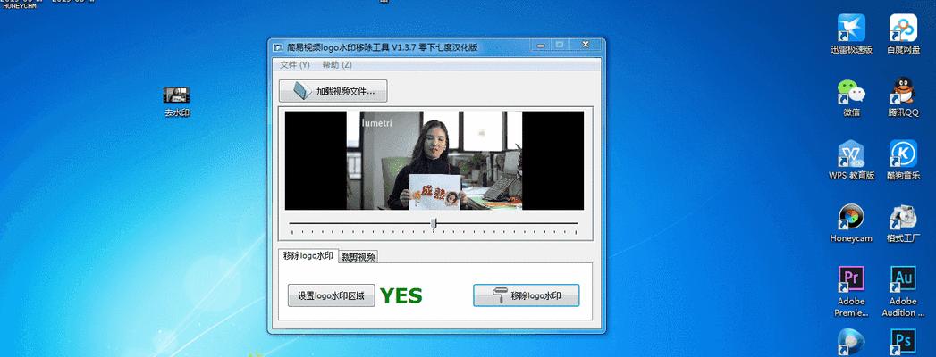Click the 移除logo水印 button

[526, 295]
